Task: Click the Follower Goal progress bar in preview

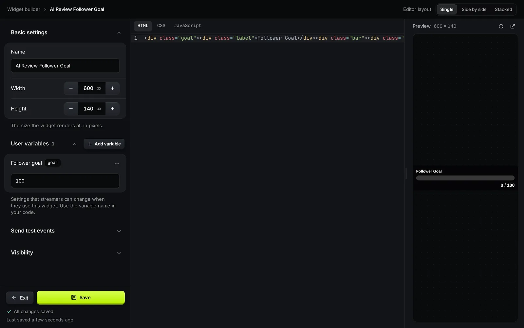Action: pyautogui.click(x=465, y=178)
